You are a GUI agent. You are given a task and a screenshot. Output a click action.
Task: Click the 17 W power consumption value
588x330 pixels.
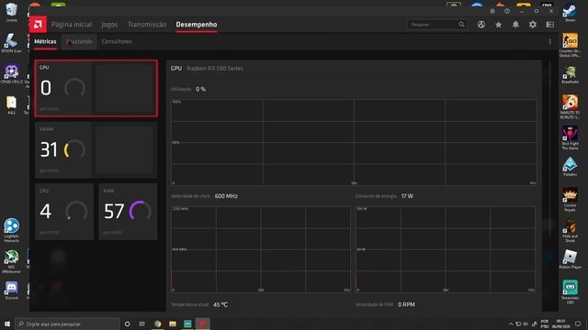point(407,196)
